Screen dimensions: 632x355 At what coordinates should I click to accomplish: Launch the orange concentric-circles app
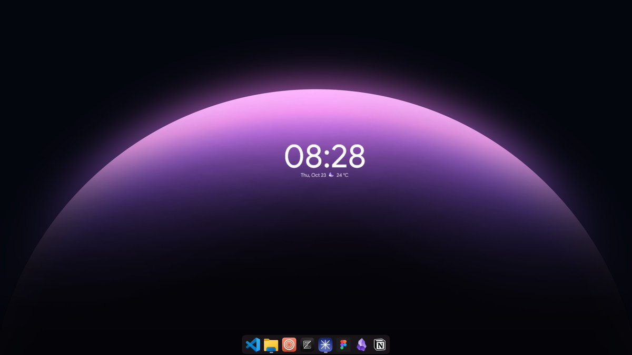tap(289, 344)
